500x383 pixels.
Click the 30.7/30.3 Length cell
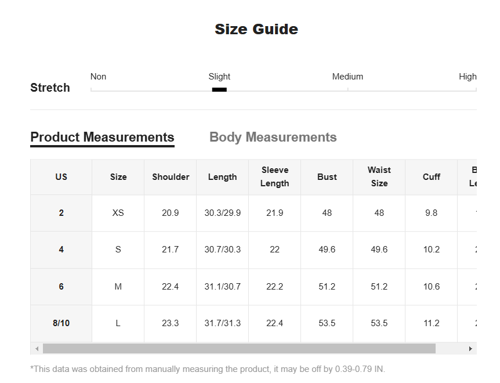tap(223, 250)
